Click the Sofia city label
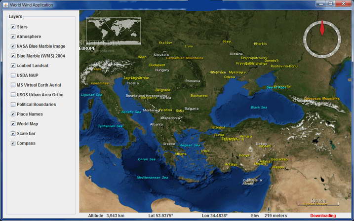354x221 pixels. 180,110
